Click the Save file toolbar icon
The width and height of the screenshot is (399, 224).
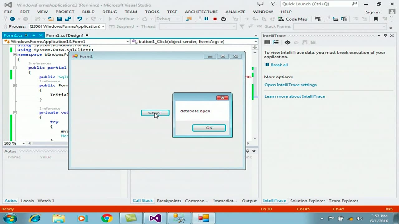[59, 19]
